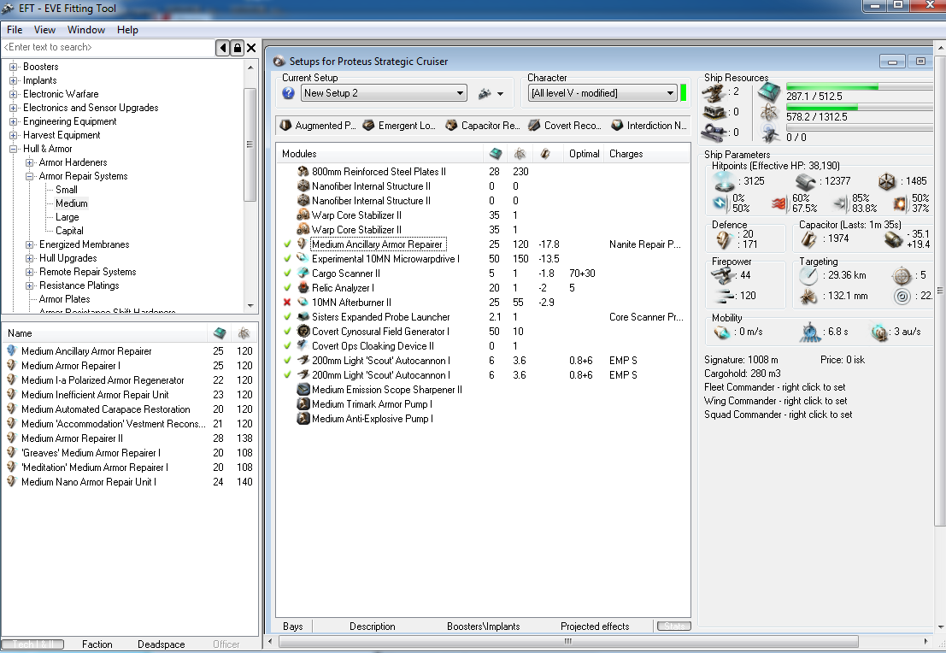Click the armor hitpoints icon showing 12377
The width and height of the screenshot is (946, 653).
click(806, 181)
